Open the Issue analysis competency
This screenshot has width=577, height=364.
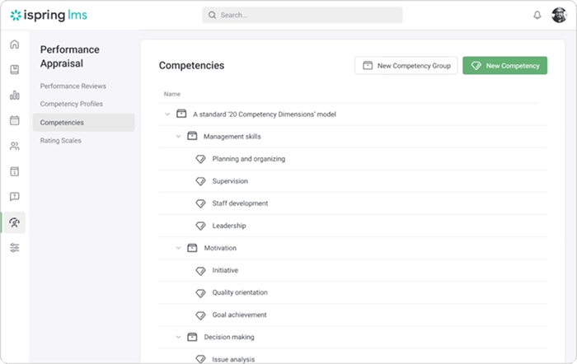click(233, 359)
